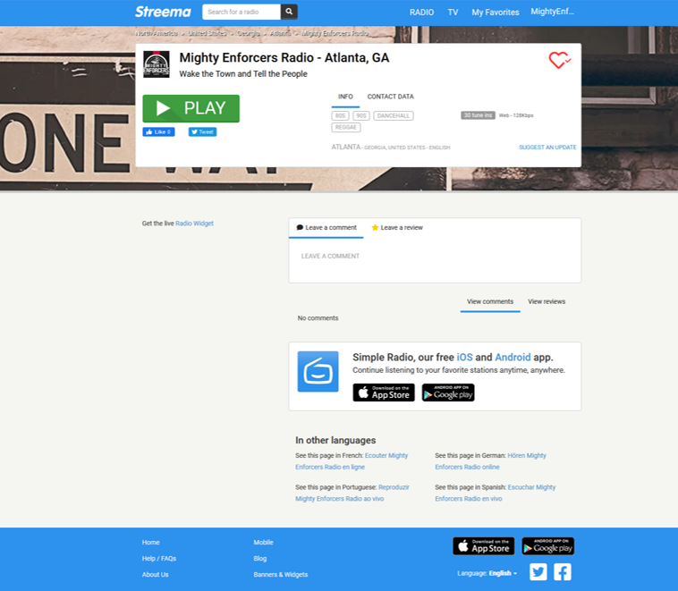Open the TV menu

(453, 13)
